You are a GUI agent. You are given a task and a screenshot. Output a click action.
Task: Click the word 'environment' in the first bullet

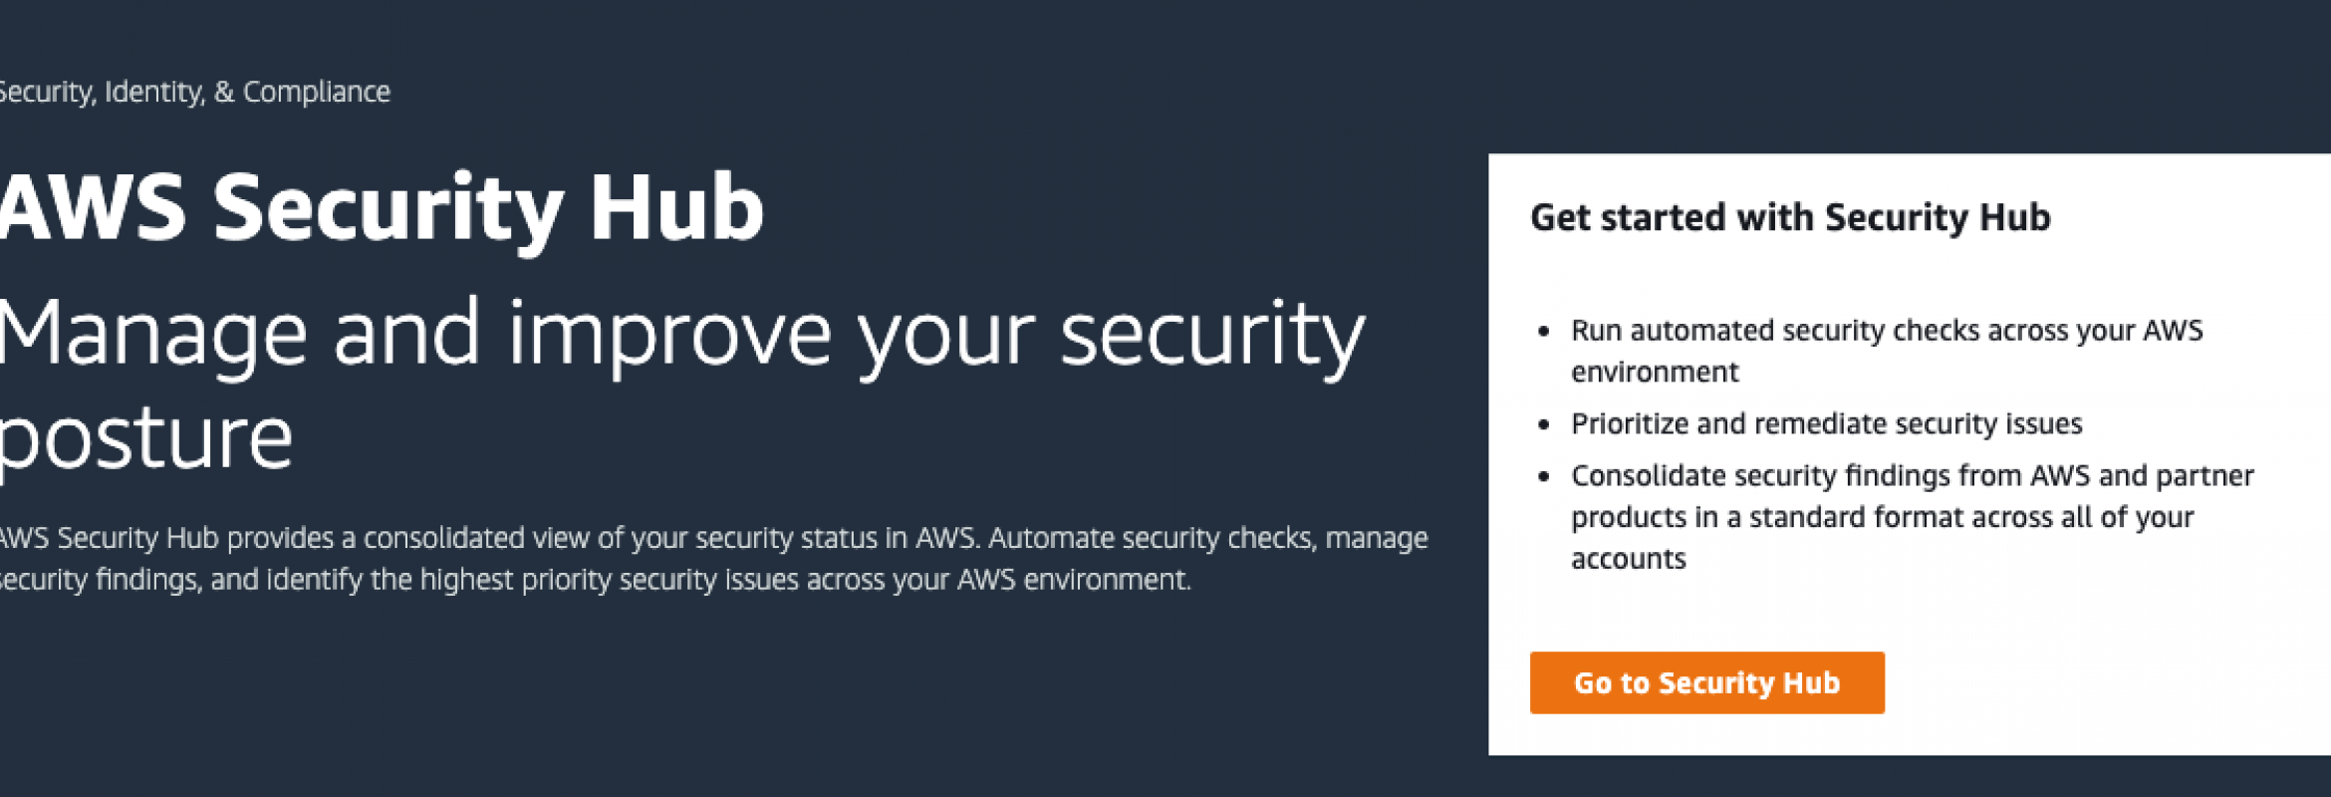point(1655,373)
